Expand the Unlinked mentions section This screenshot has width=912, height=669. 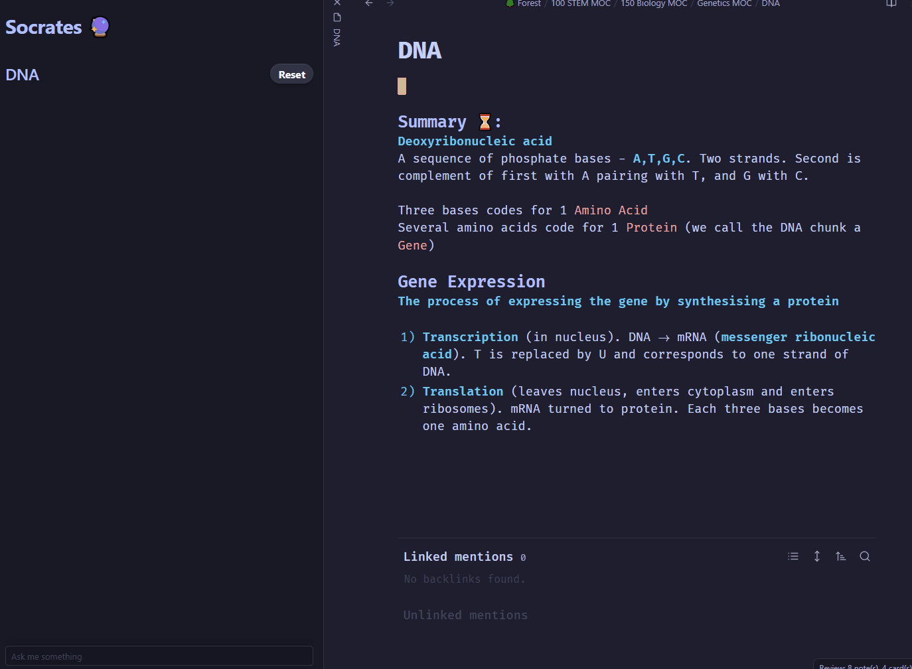pyautogui.click(x=465, y=615)
